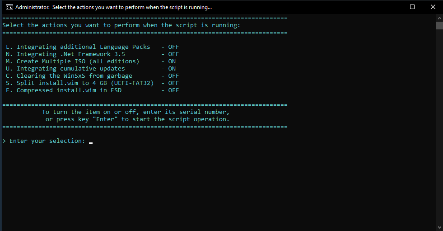Click the command prompt icon in title bar
This screenshot has height=231, width=443.
point(9,7)
